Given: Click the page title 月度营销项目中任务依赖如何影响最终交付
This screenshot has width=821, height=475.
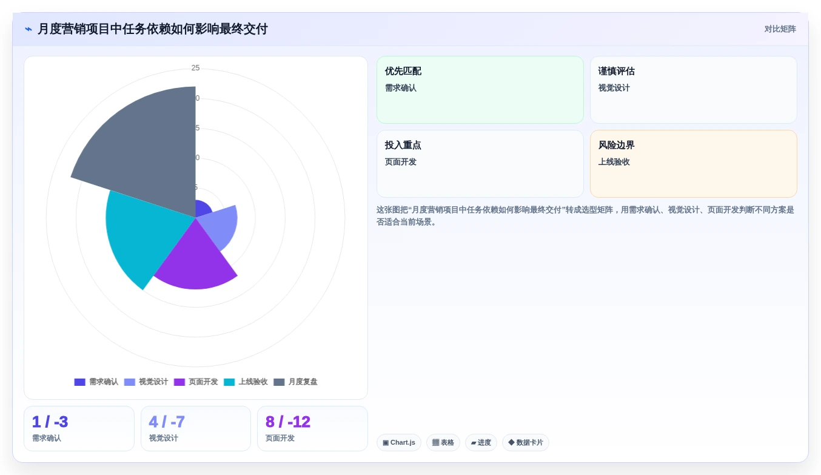Looking at the screenshot, I should pos(152,29).
